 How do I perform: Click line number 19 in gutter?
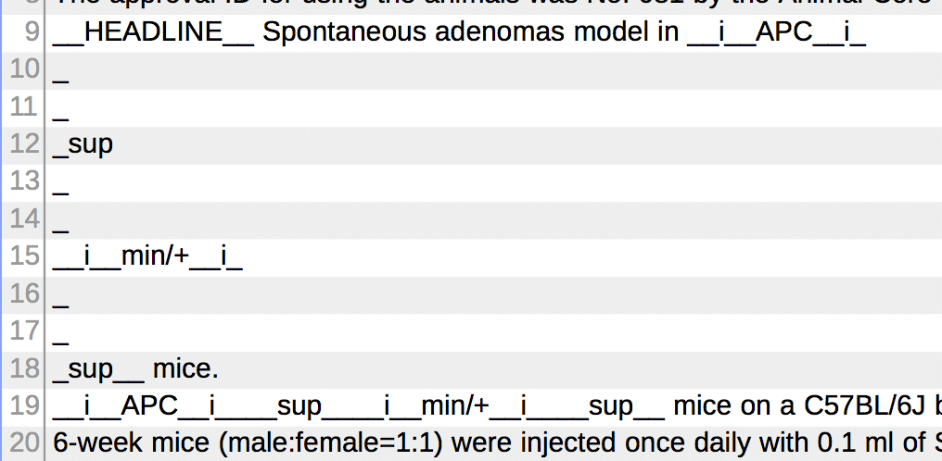pyautogui.click(x=25, y=405)
